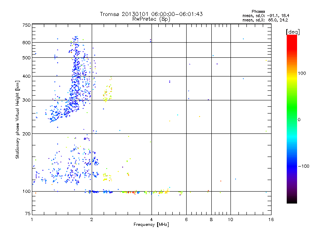Click the x-axis "16" MHz tick label
This screenshot has height=239, width=319.
(271, 219)
